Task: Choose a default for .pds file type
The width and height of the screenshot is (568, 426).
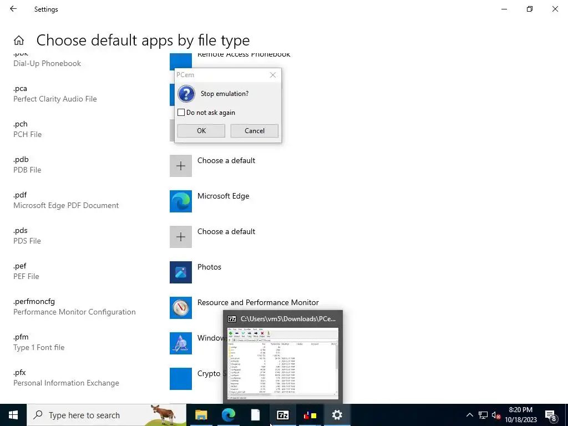Action: point(212,237)
